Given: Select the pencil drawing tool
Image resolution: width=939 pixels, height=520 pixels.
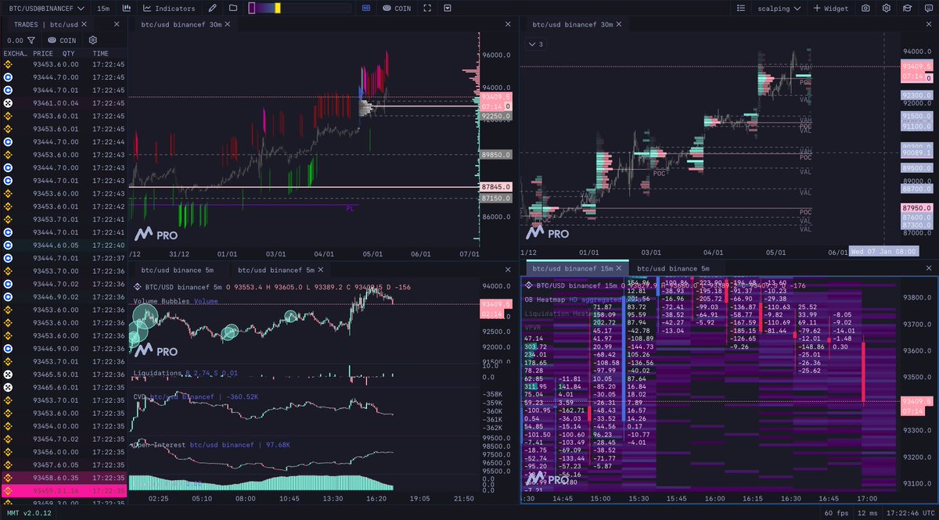Looking at the screenshot, I should 213,8.
